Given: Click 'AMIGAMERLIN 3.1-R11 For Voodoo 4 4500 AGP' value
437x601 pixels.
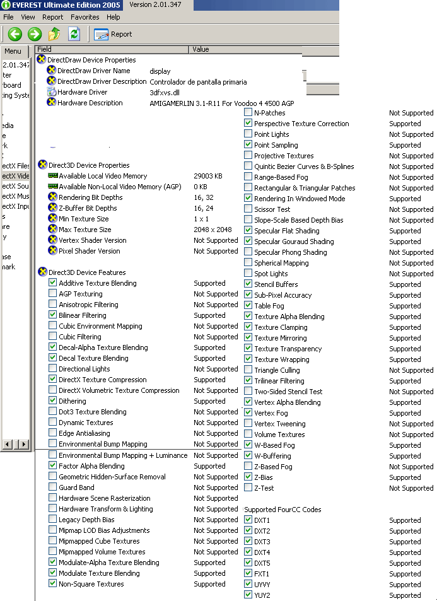Looking at the screenshot, I should click(x=222, y=103).
